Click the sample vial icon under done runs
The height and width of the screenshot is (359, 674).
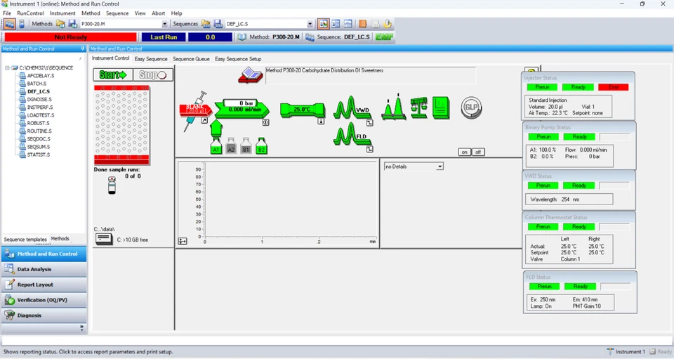coord(112,185)
